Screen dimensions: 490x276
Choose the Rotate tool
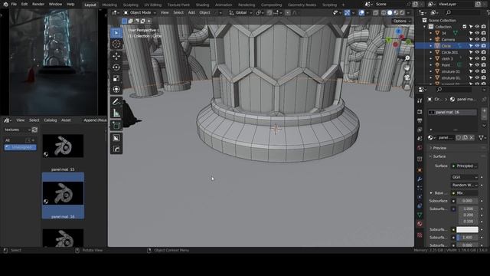coord(116,67)
